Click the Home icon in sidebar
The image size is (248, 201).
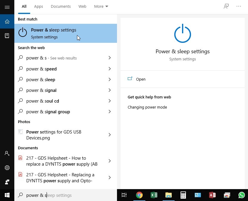7,21
